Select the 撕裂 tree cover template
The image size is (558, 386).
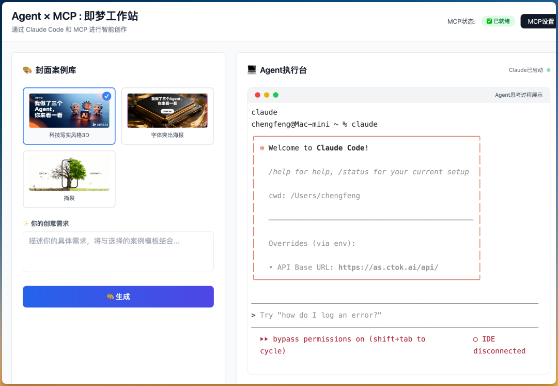tap(69, 179)
